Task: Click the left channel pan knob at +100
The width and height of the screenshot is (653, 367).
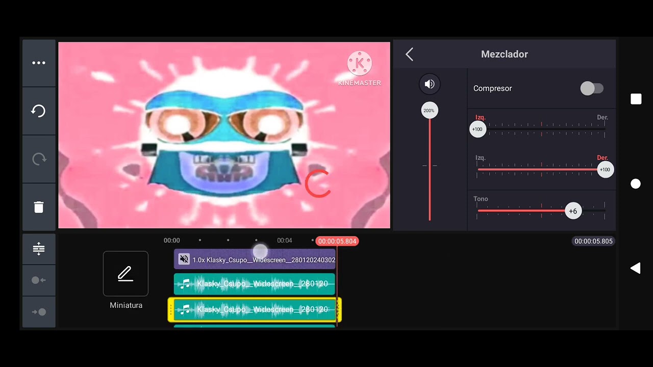Action: pyautogui.click(x=477, y=129)
